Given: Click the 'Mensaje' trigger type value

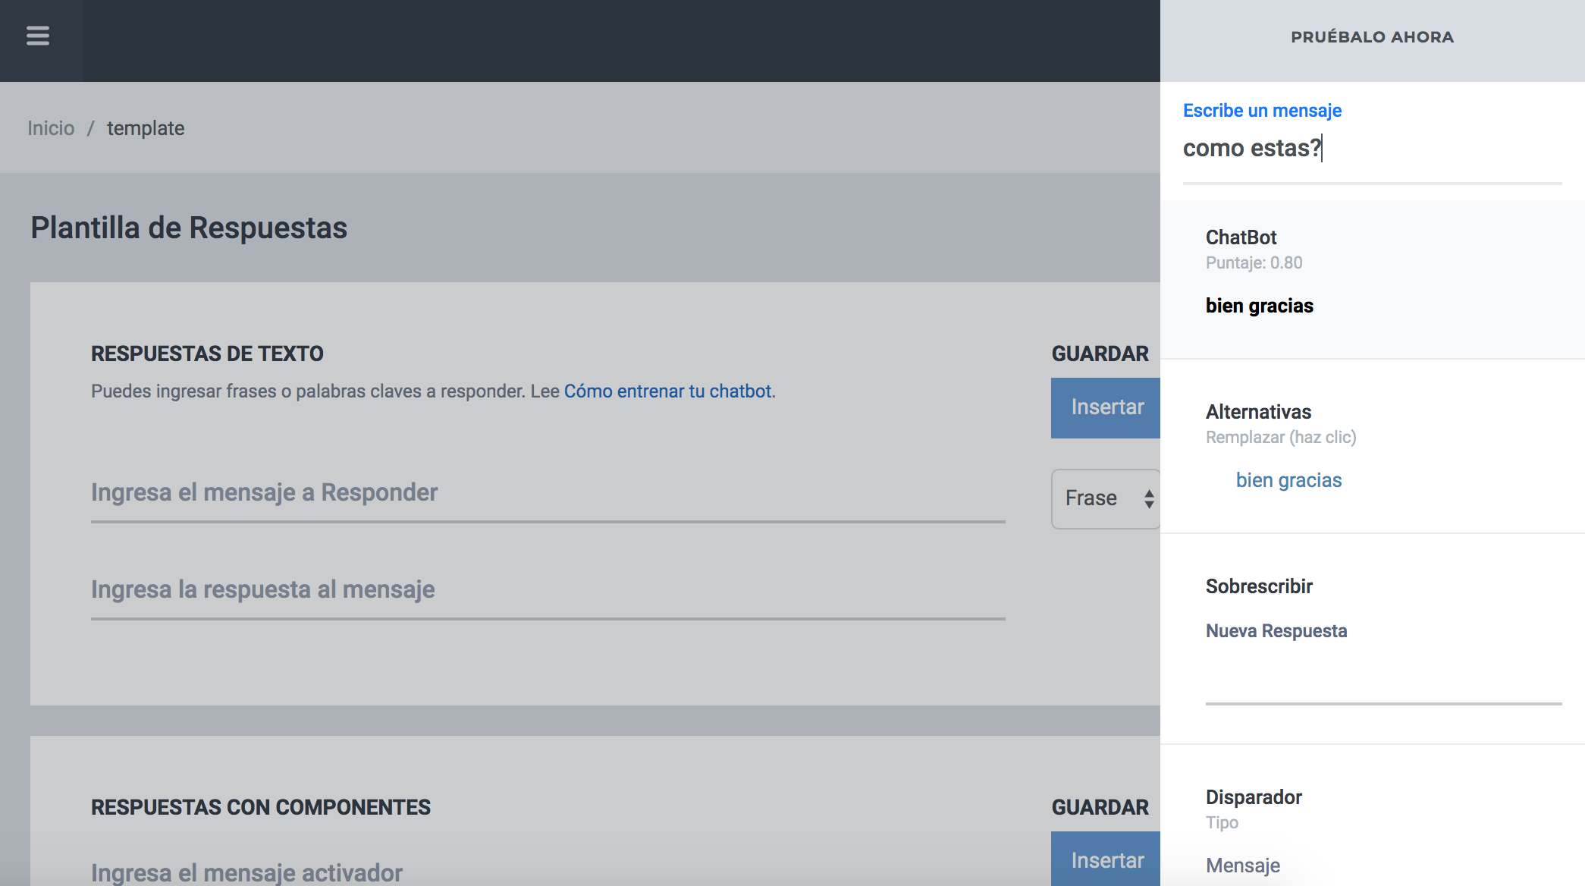Looking at the screenshot, I should pos(1242,866).
